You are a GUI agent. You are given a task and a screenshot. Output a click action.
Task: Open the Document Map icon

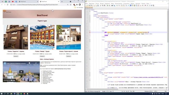pos(134,5)
